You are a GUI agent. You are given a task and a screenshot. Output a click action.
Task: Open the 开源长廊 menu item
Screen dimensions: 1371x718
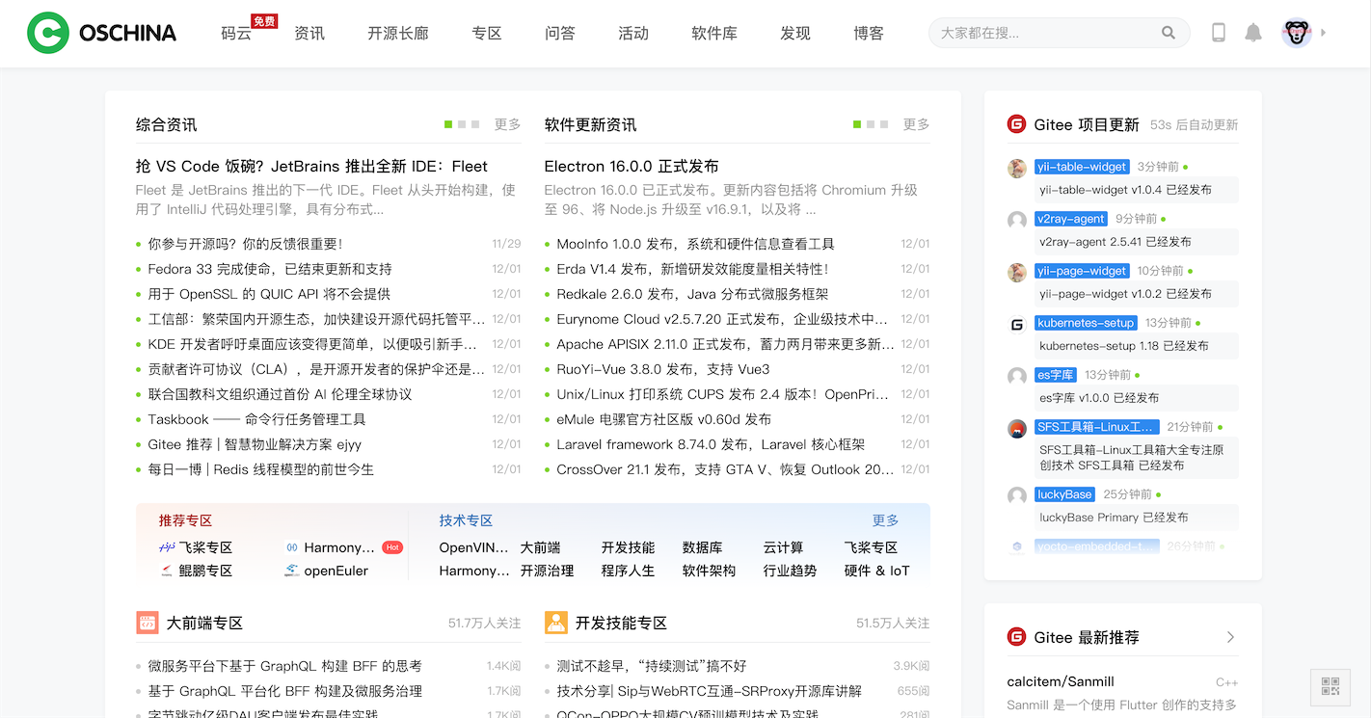(x=398, y=33)
